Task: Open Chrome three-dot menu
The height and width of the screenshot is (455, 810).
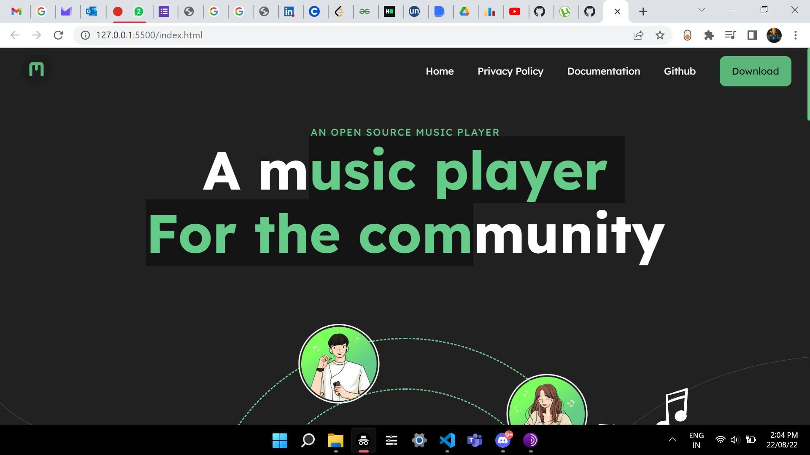Action: pyautogui.click(x=796, y=35)
